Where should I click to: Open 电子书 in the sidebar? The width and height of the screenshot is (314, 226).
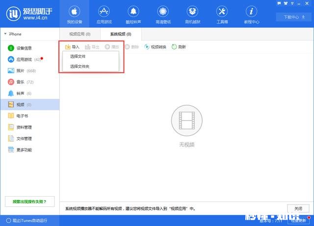pos(30,116)
